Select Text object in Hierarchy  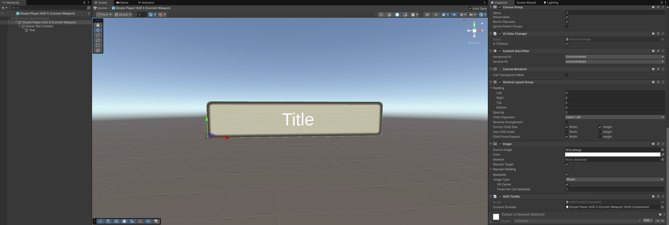click(x=32, y=30)
